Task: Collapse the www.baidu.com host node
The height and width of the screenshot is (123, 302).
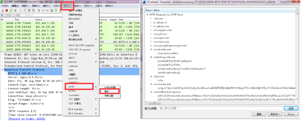Action: 151,50
